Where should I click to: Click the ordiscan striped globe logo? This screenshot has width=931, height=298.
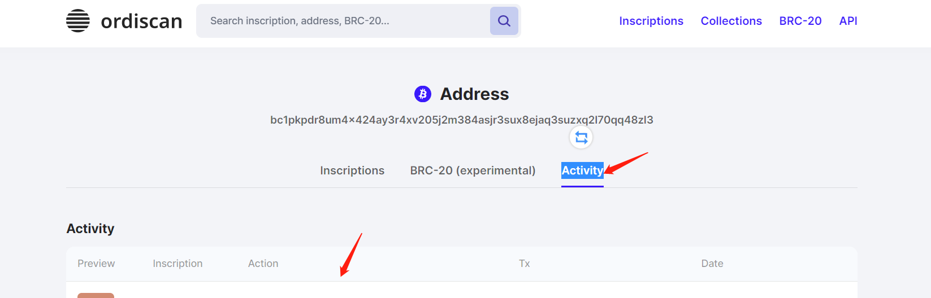pyautogui.click(x=78, y=21)
